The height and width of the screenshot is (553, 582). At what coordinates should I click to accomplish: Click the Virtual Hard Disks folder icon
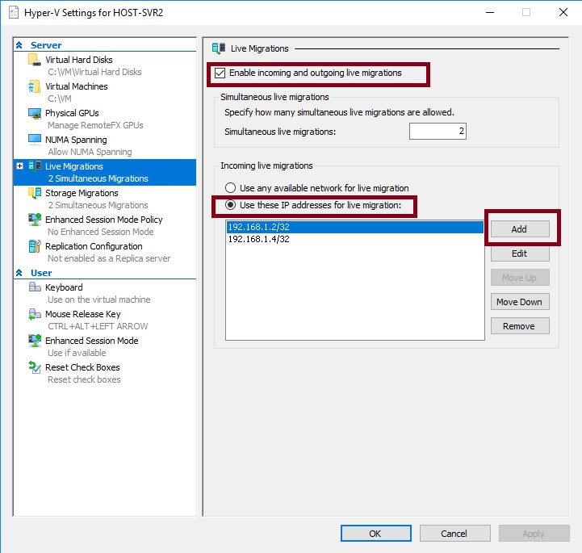(34, 61)
